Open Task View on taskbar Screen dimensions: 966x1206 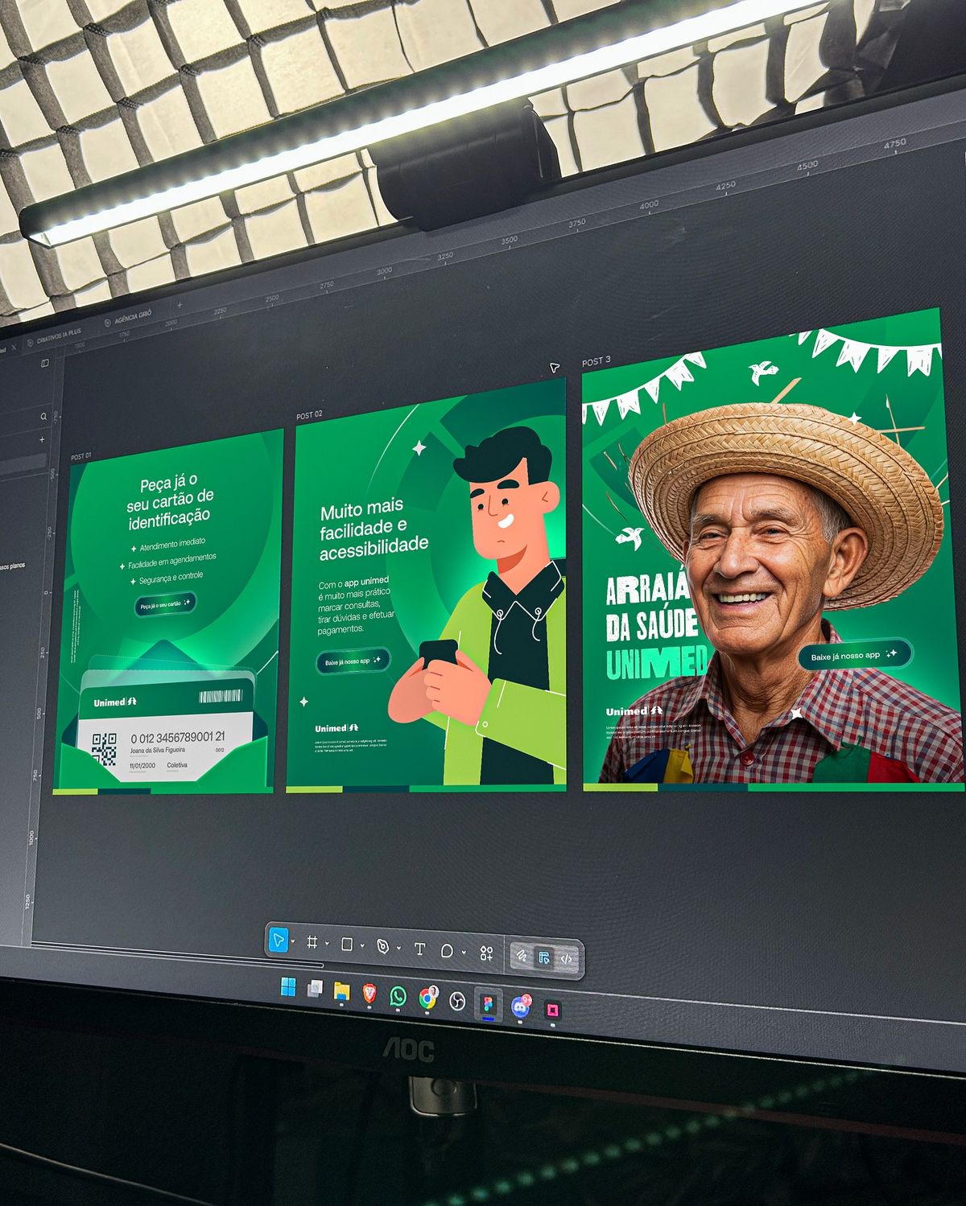(315, 989)
